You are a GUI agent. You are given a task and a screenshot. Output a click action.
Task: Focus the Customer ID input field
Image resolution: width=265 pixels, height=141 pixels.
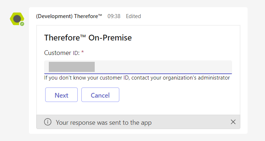[138, 67]
